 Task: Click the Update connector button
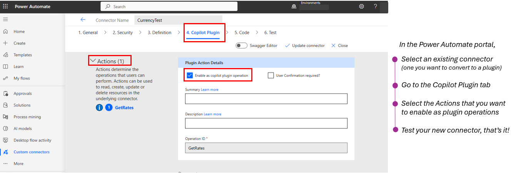pos(305,45)
